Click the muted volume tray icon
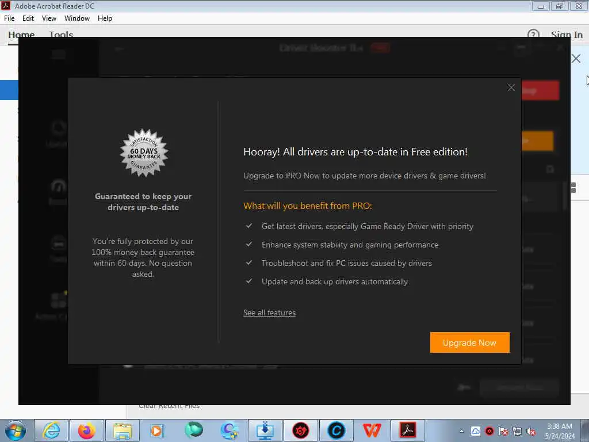 coord(531,432)
